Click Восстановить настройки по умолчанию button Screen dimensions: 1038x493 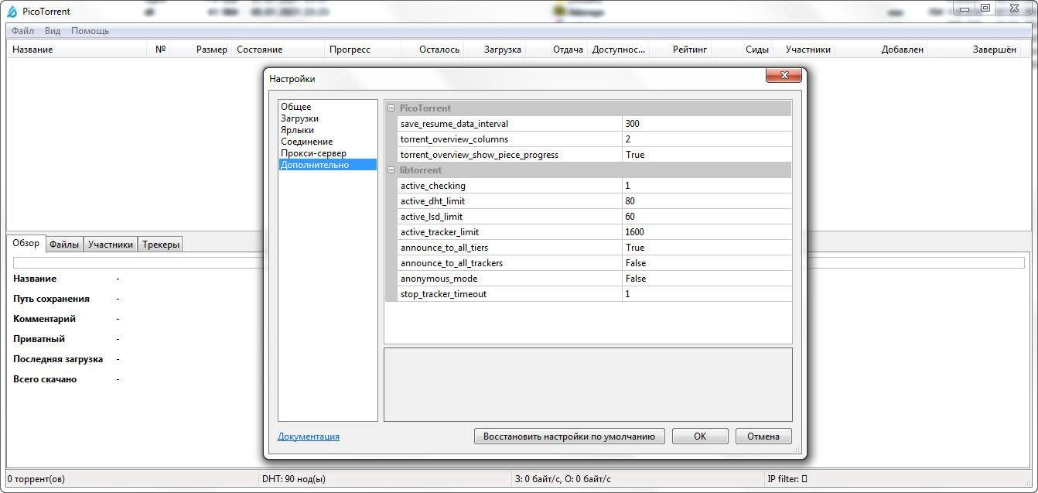point(569,437)
